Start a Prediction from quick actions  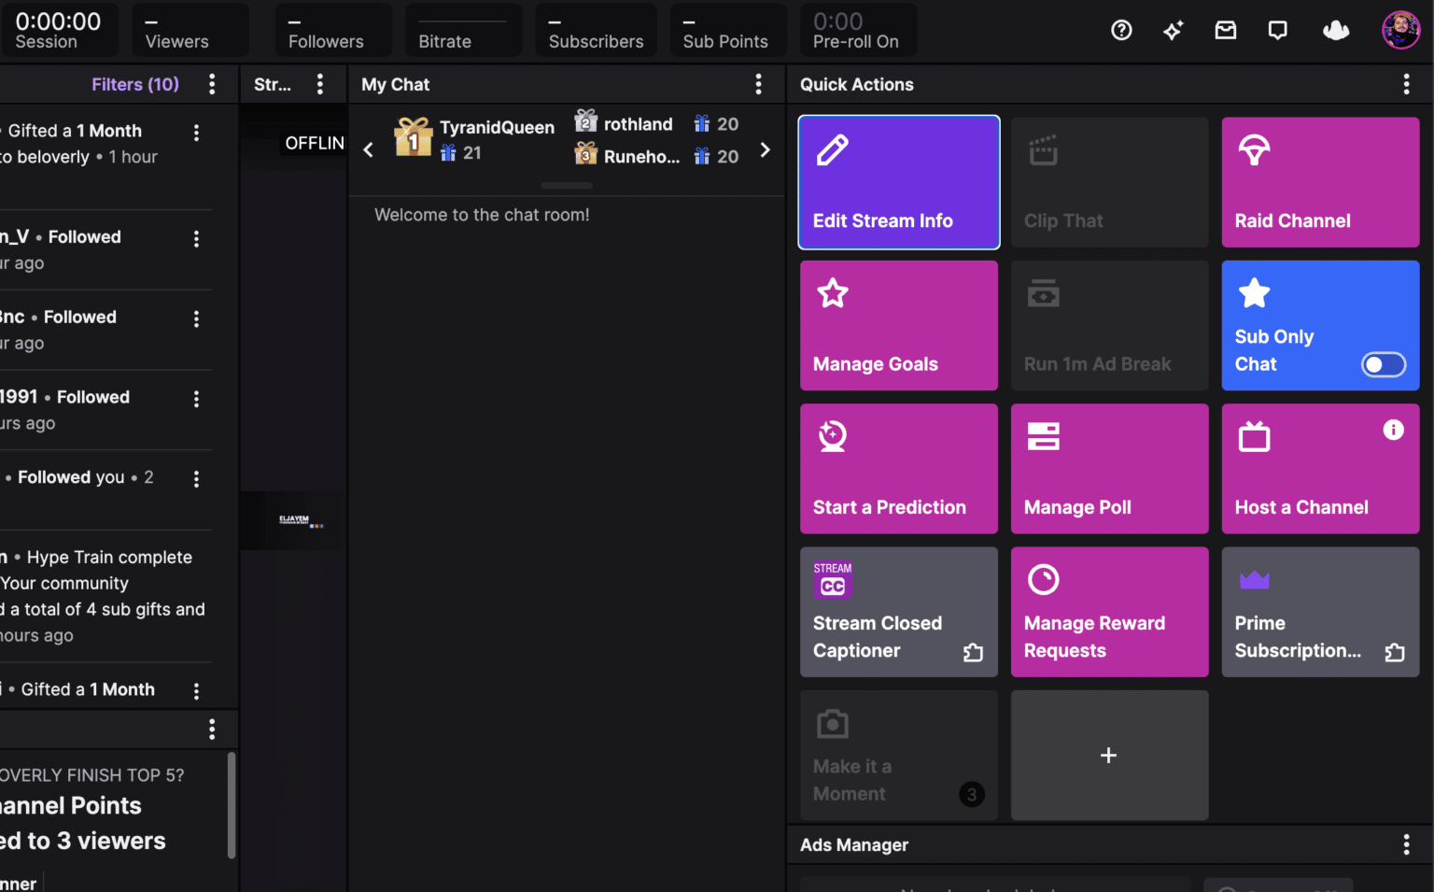(x=898, y=469)
